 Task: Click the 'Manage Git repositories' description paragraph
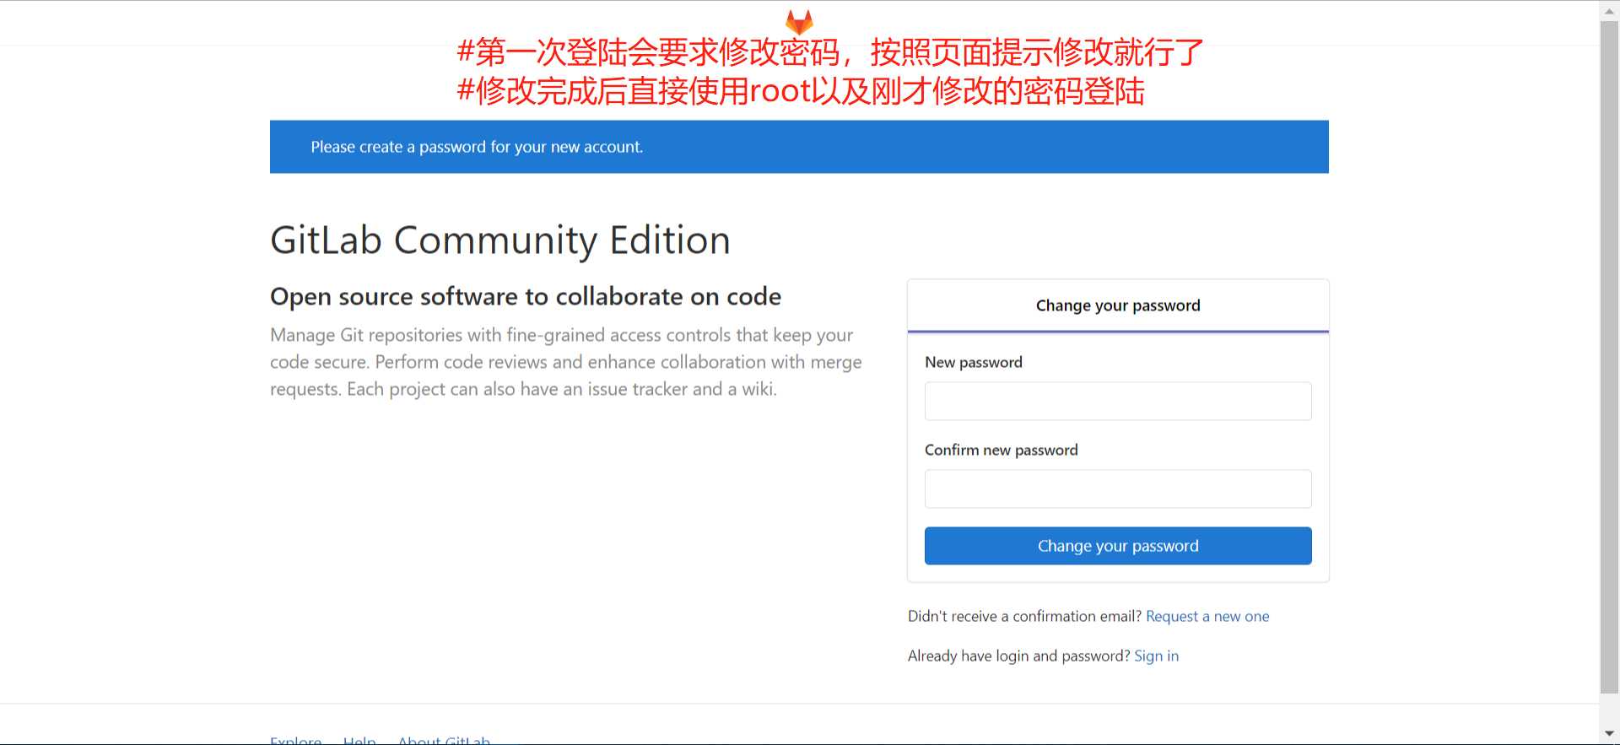tap(566, 362)
